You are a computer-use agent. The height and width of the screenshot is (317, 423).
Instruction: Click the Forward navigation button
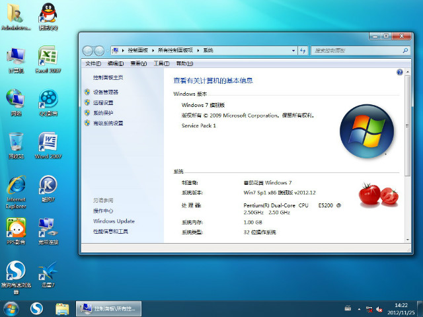99,51
